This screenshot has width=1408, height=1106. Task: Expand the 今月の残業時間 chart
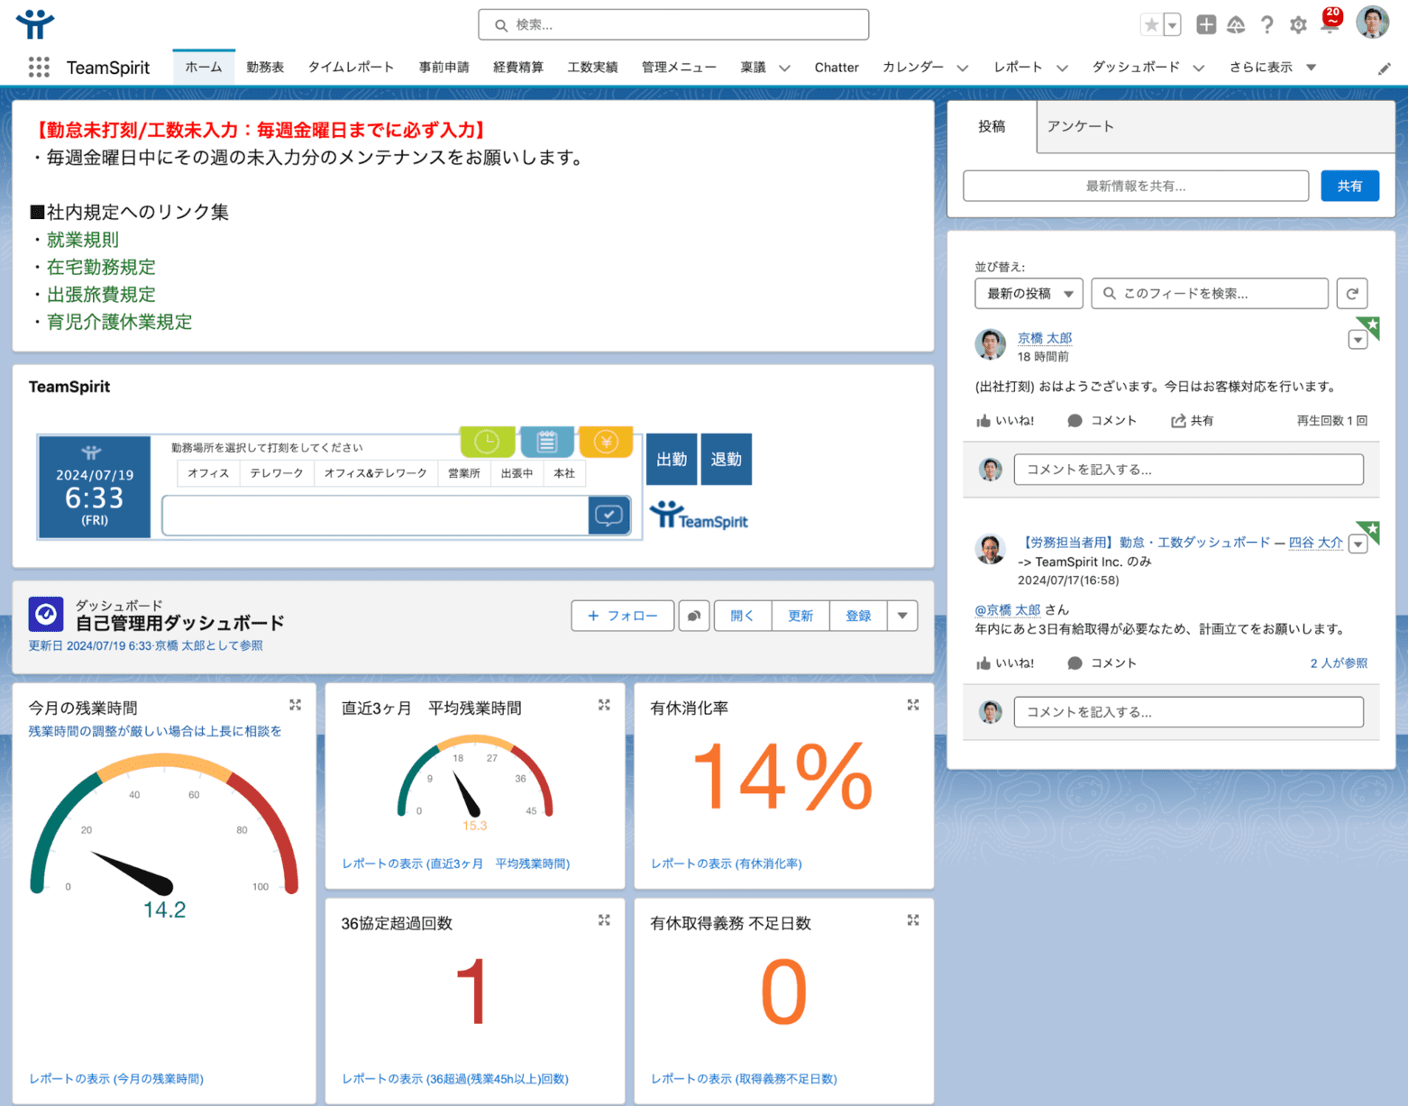295,705
